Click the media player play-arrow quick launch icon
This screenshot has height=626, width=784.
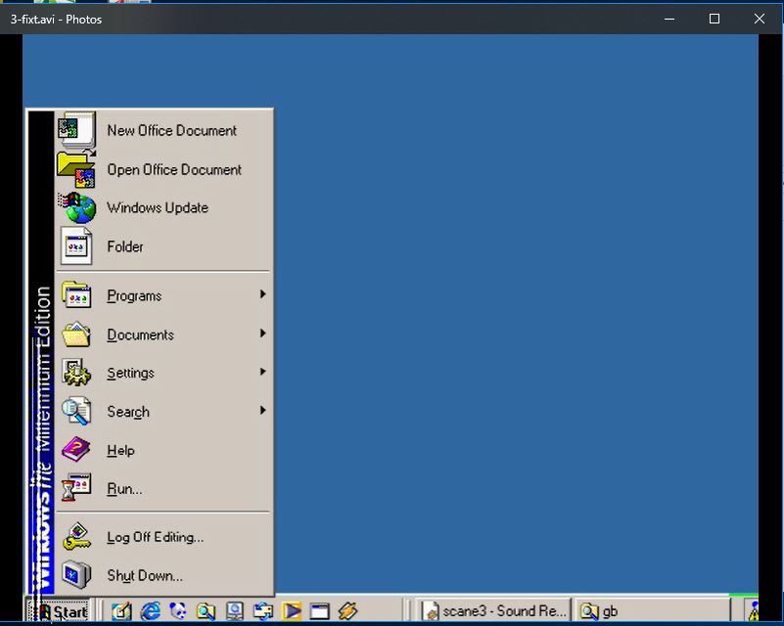point(292,610)
